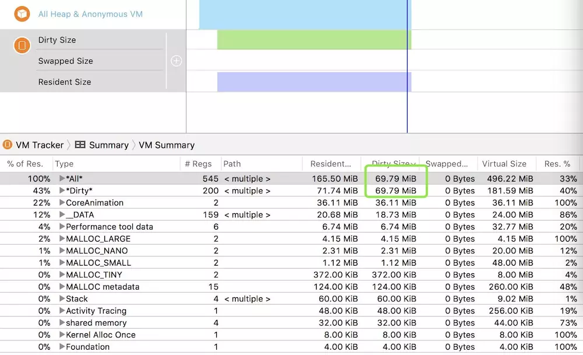Open the VM Tracker breadcrumb item
583x355 pixels.
[x=40, y=145]
